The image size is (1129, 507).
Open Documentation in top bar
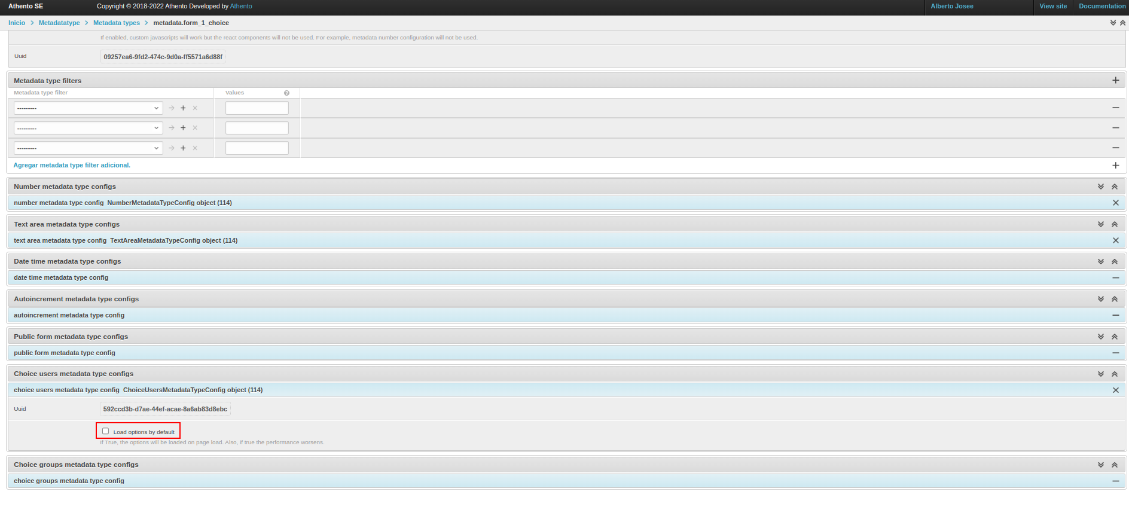coord(1101,6)
